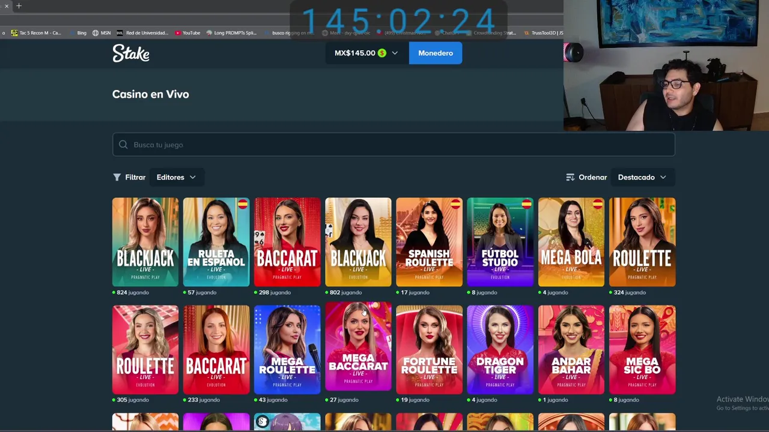This screenshot has width=769, height=432.
Task: Open Baccarat Live with 298 jugando
Action: tap(287, 242)
